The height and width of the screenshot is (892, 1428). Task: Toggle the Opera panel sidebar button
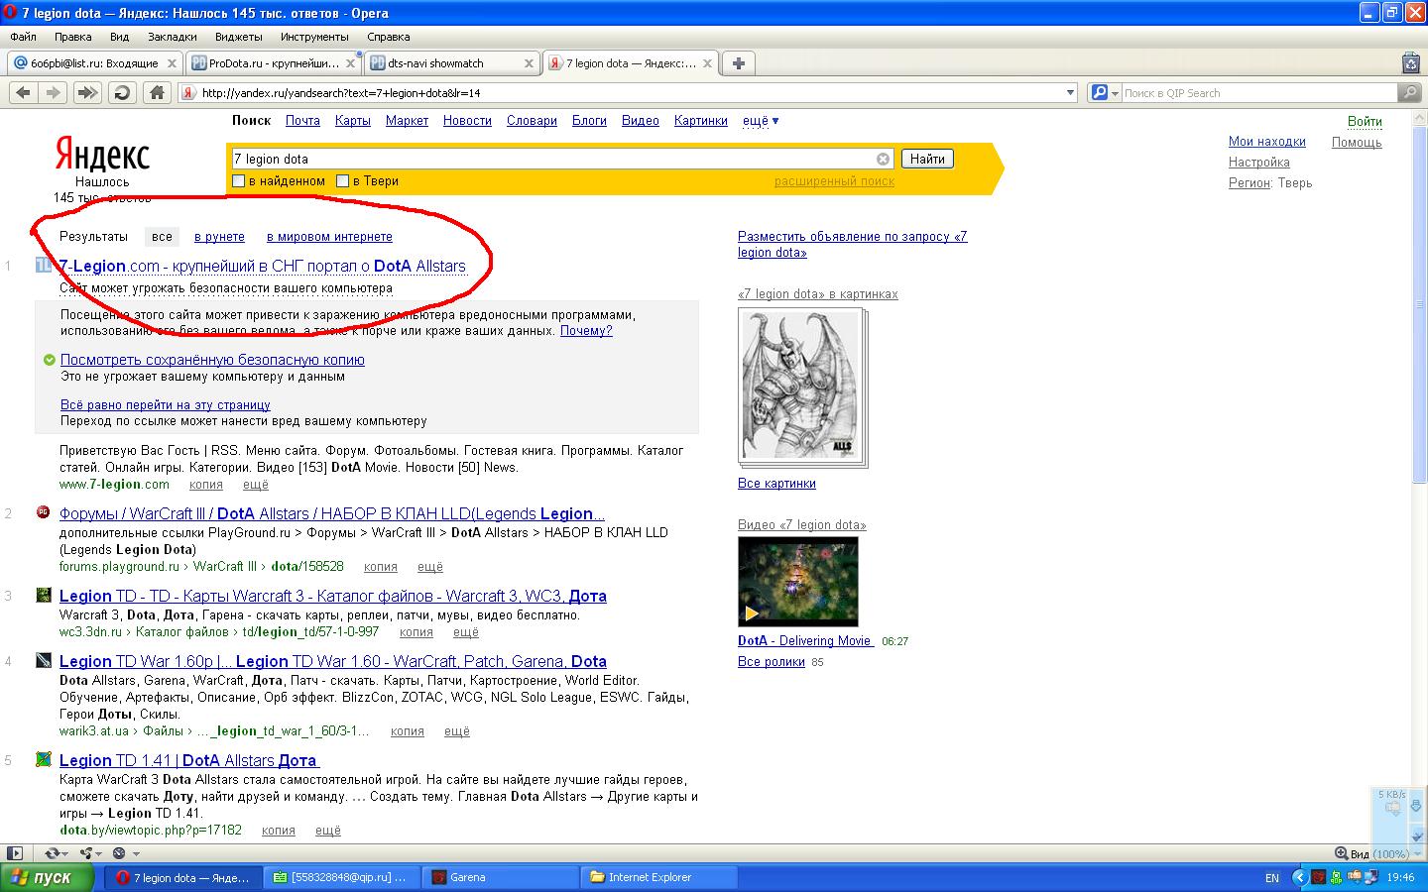[x=14, y=852]
